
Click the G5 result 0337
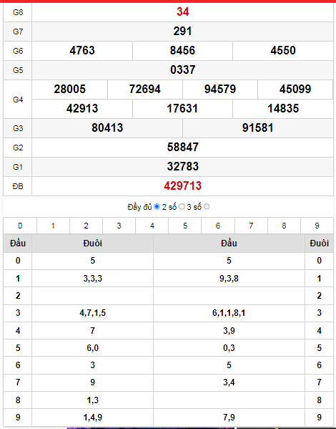tap(182, 69)
